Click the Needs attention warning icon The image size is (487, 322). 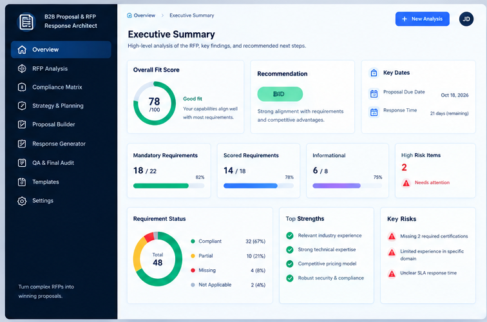pyautogui.click(x=406, y=183)
